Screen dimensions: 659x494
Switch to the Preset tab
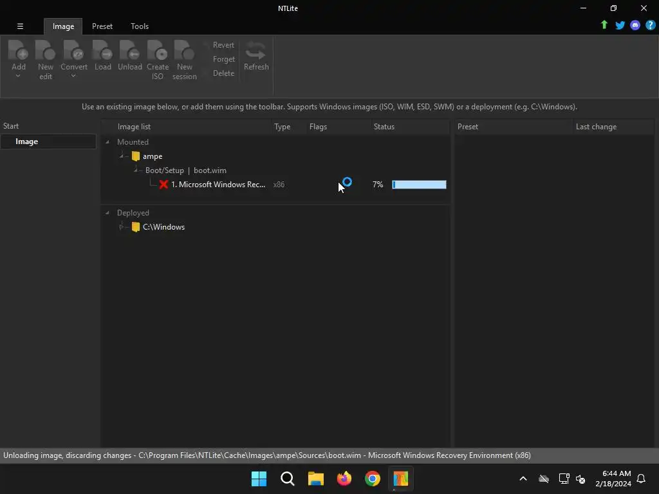click(x=102, y=26)
